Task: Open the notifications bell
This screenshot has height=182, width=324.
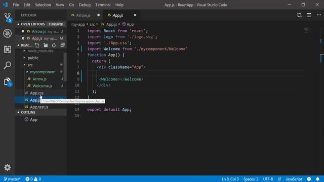Action: click(317, 179)
